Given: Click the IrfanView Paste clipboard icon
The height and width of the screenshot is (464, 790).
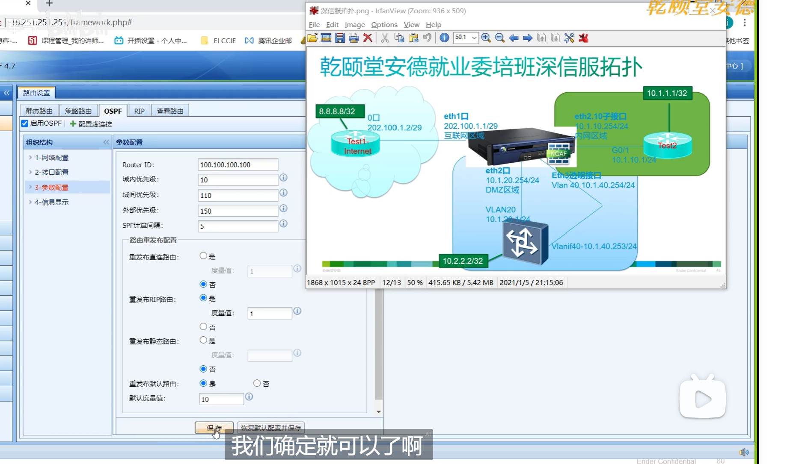Looking at the screenshot, I should (x=413, y=38).
